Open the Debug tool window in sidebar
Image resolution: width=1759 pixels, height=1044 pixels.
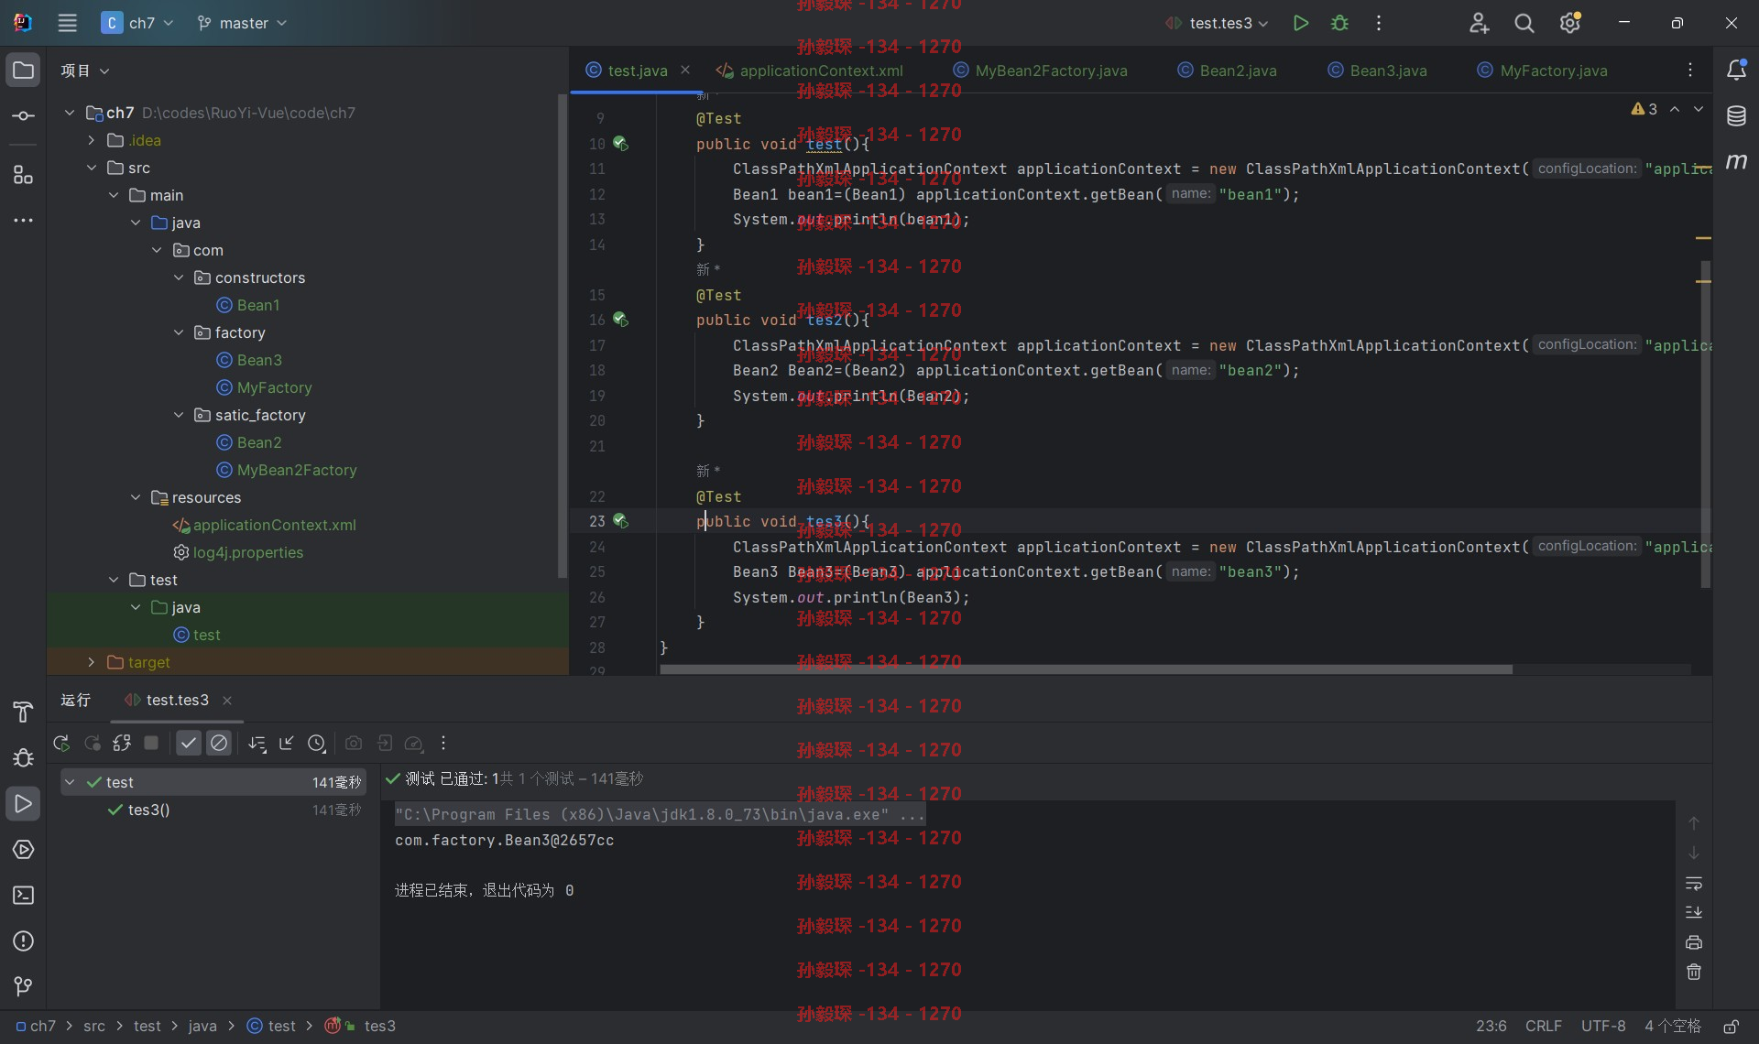23,757
